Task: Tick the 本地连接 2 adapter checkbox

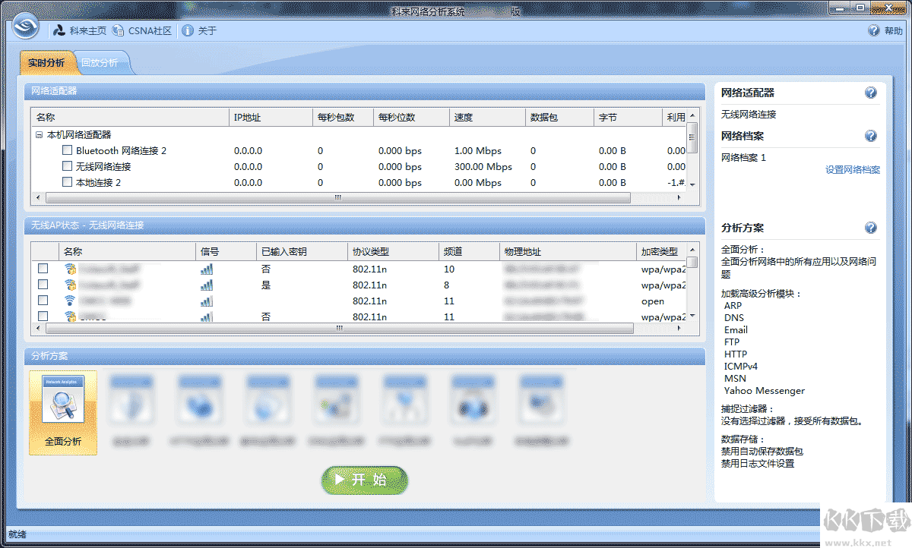Action: point(68,182)
